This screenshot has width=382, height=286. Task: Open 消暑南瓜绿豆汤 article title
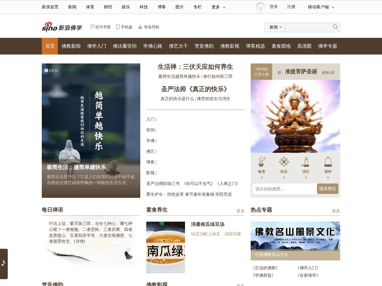pyautogui.click(x=208, y=224)
